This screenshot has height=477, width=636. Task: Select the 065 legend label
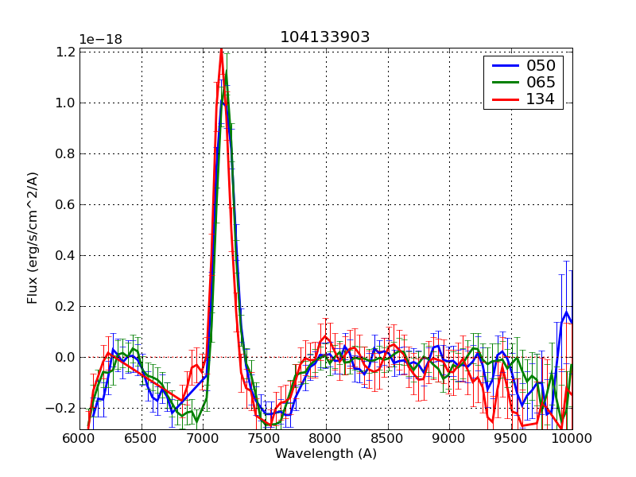(x=540, y=83)
